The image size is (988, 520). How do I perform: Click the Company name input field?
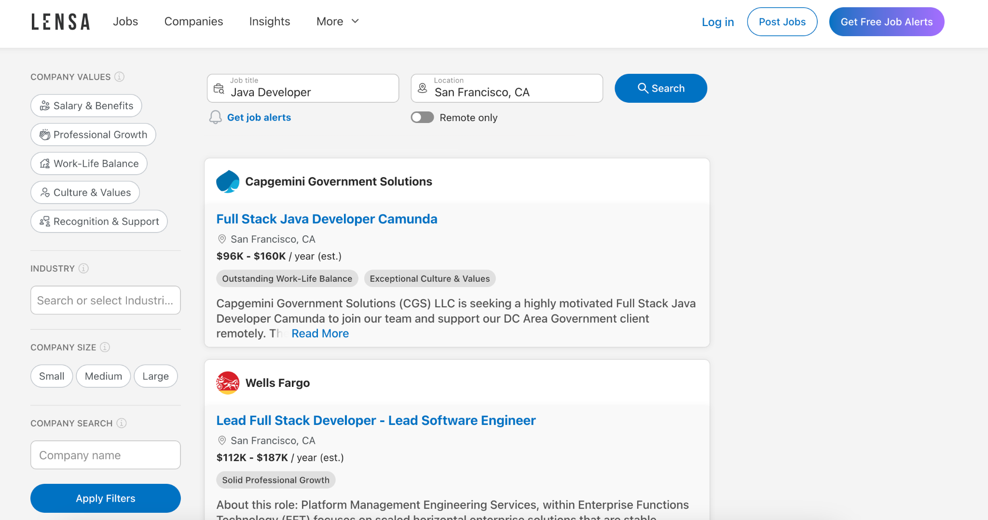coord(106,455)
